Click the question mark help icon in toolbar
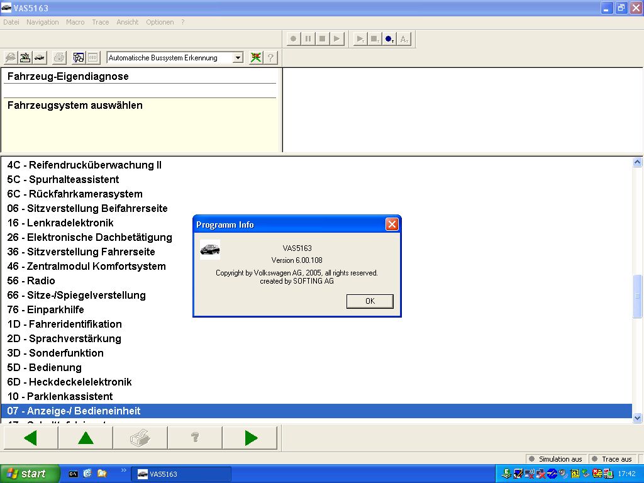The image size is (644, 483). click(x=270, y=57)
